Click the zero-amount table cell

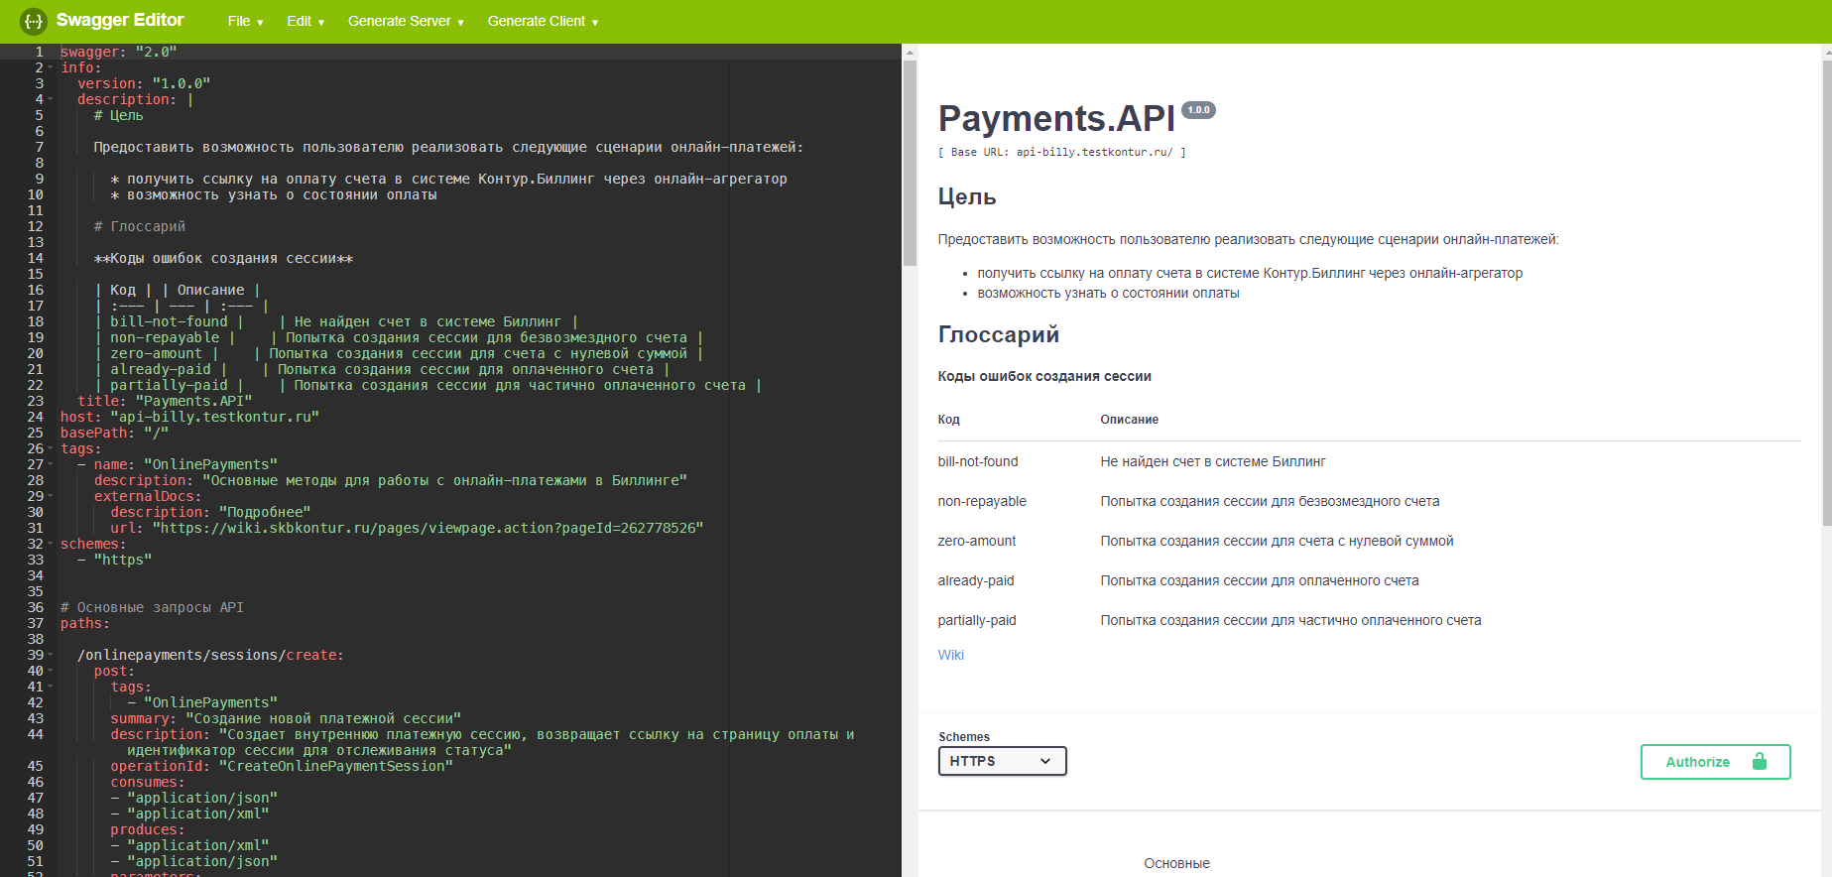pos(977,541)
